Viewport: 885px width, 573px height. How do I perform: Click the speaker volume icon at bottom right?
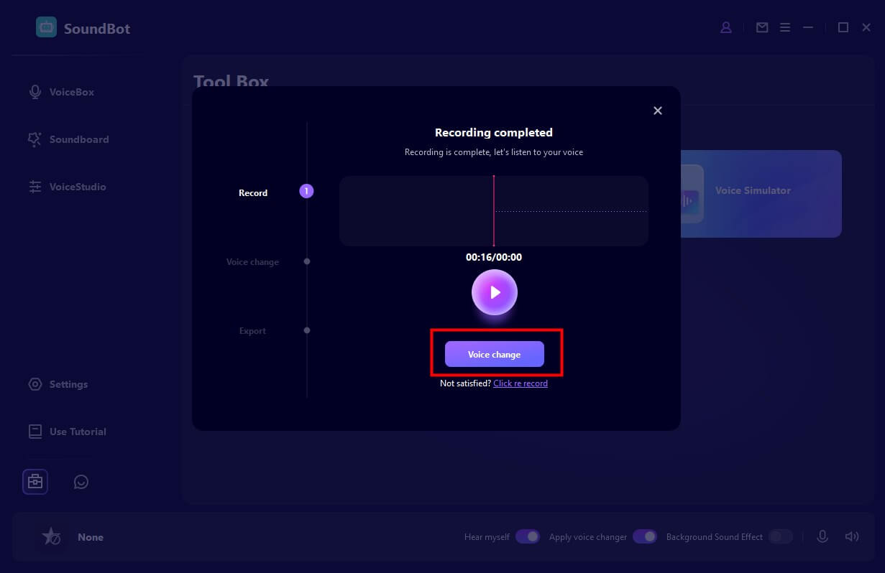[852, 536]
